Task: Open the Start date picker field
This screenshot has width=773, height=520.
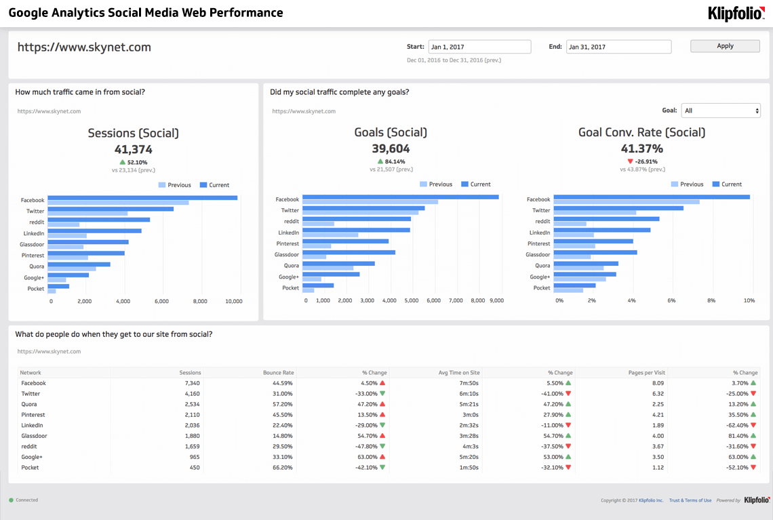Action: 479,47
